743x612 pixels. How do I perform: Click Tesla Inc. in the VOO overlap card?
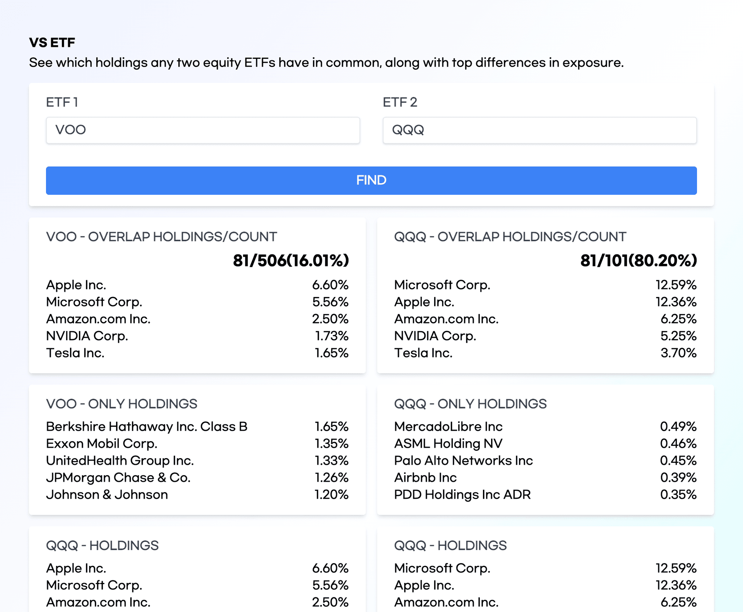[75, 353]
